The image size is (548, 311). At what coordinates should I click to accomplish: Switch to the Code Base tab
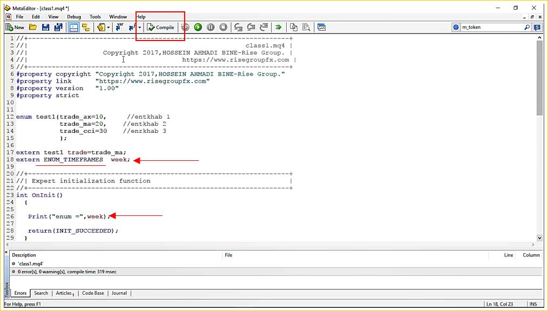pyautogui.click(x=93, y=293)
